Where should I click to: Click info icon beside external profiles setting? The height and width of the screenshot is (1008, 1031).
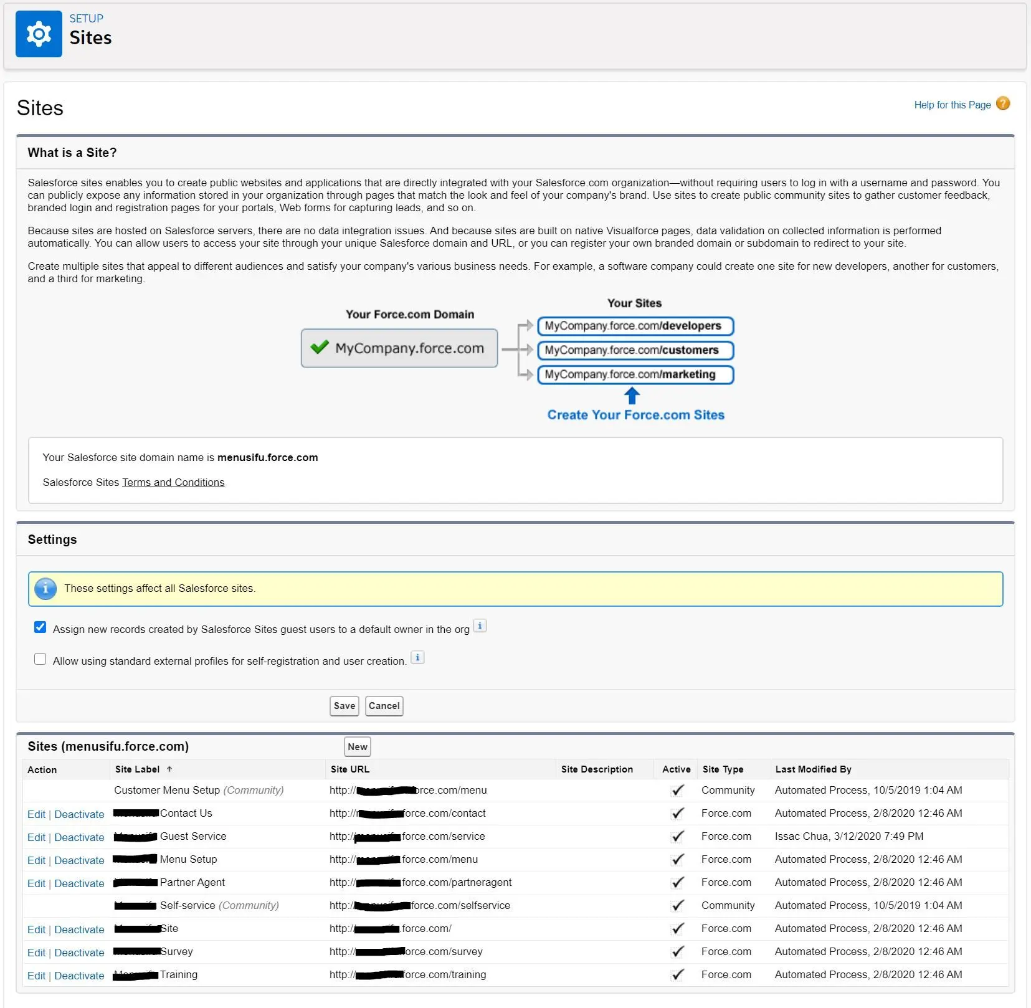click(418, 657)
